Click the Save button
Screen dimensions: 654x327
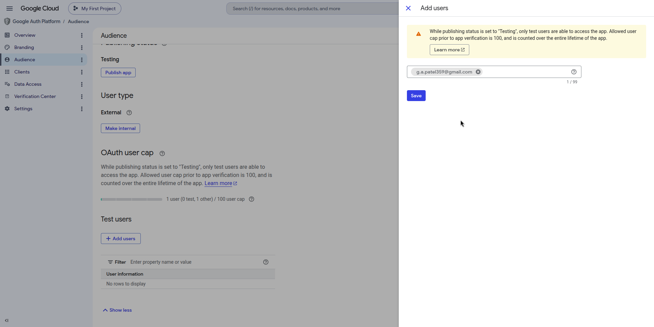416,96
